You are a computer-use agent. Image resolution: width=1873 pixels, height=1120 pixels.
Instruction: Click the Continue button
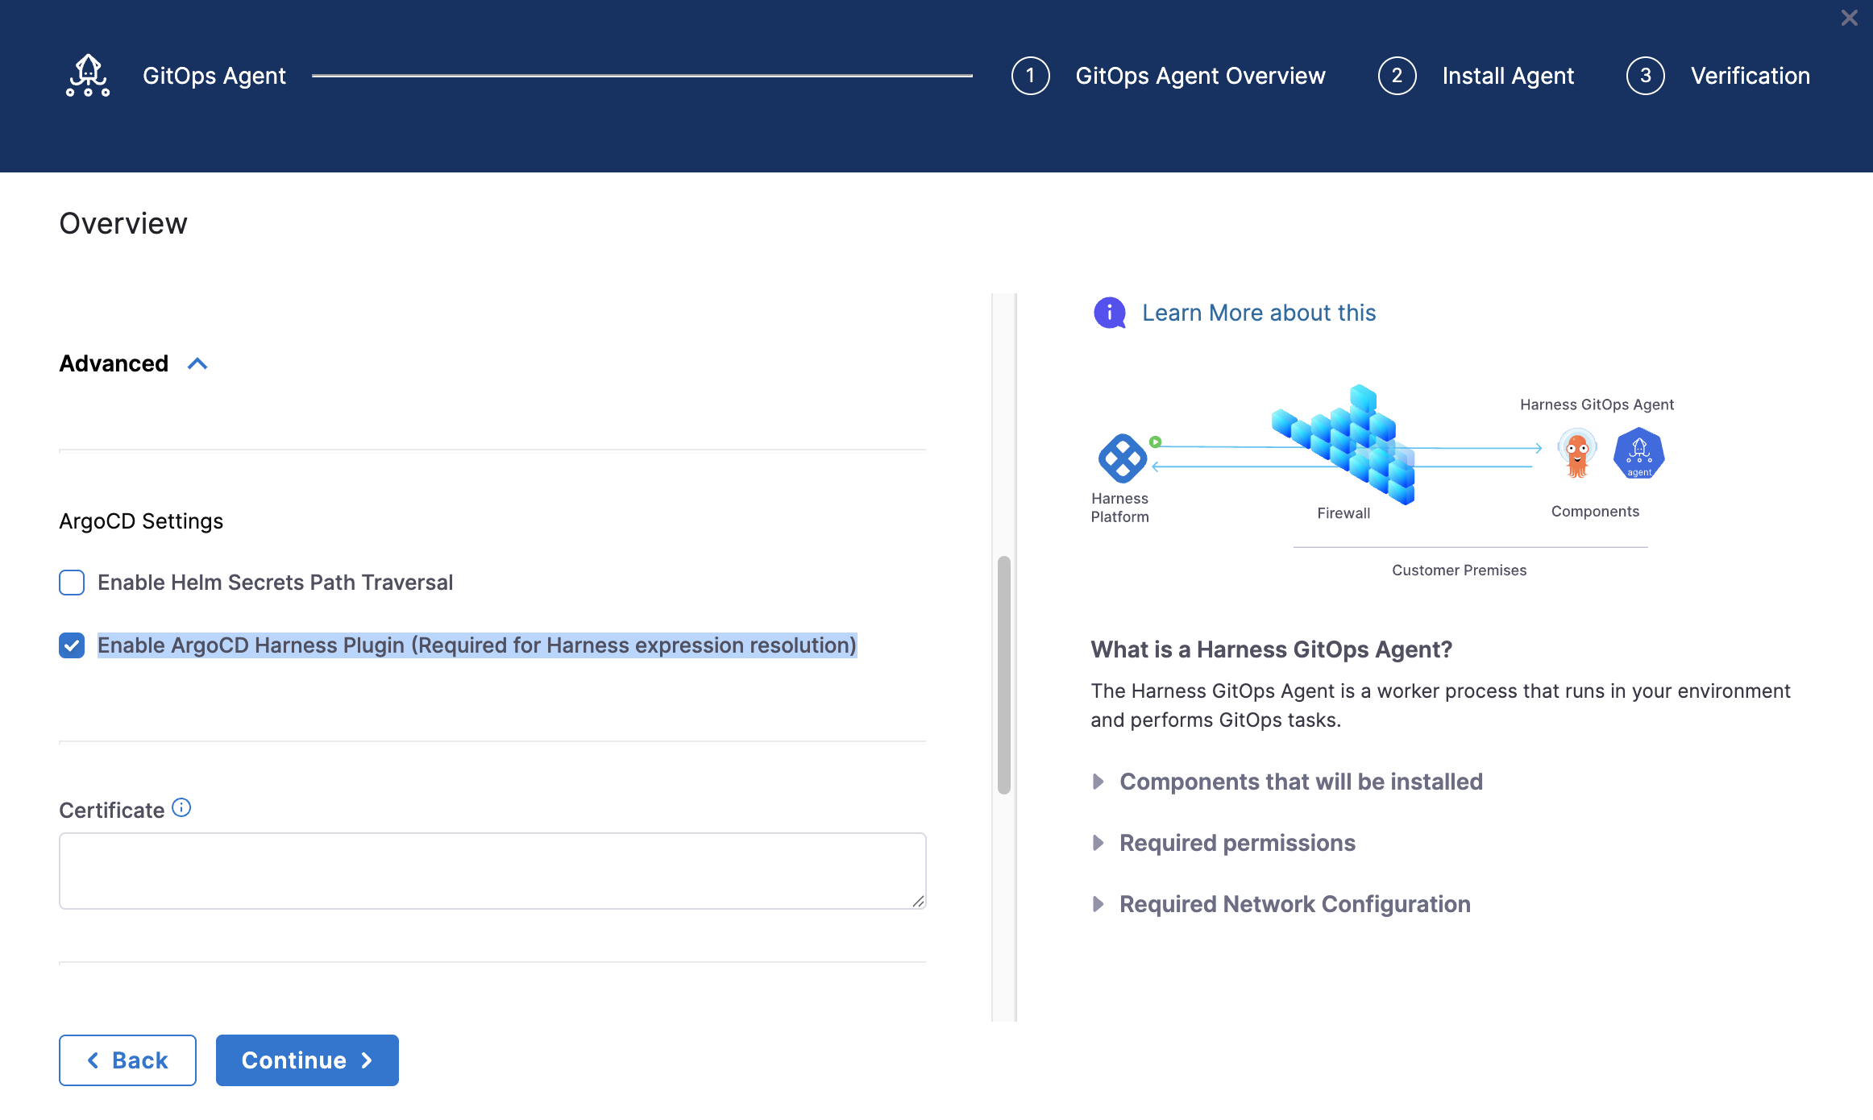[x=306, y=1060]
